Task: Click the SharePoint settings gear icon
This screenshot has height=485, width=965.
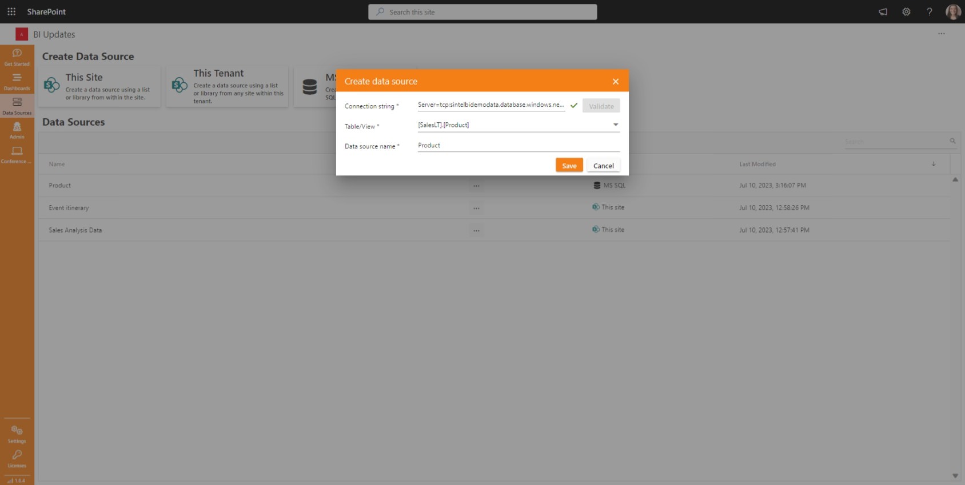Action: pos(906,11)
